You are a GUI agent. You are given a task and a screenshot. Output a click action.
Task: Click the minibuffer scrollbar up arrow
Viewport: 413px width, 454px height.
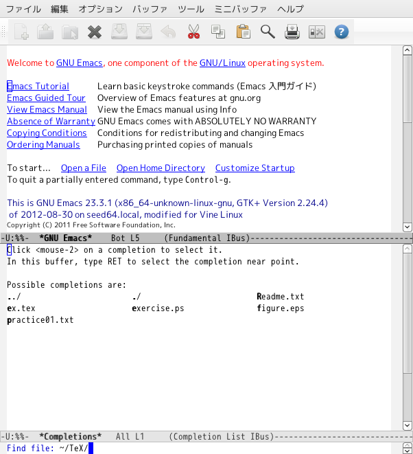coord(408,446)
